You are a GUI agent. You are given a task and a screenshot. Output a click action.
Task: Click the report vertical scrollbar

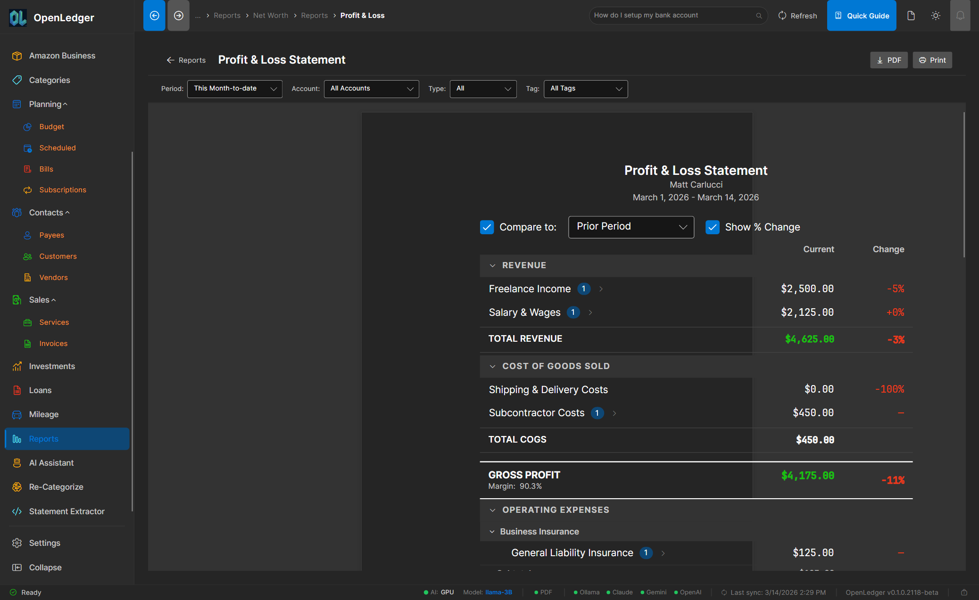point(963,184)
